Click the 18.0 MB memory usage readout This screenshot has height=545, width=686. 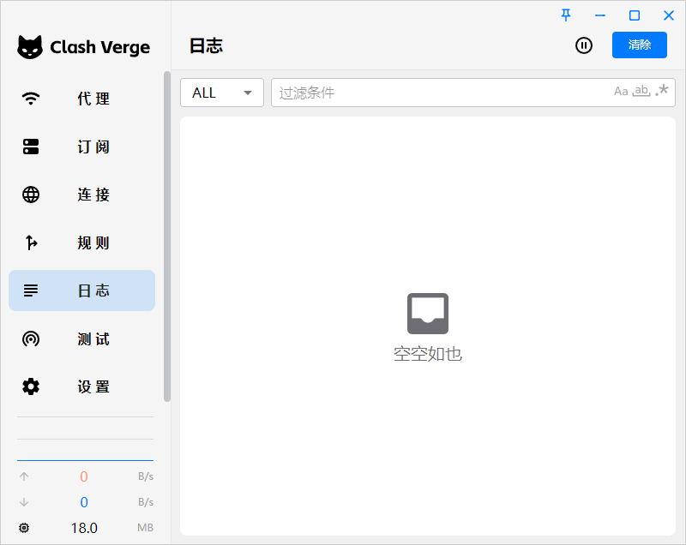coord(84,528)
